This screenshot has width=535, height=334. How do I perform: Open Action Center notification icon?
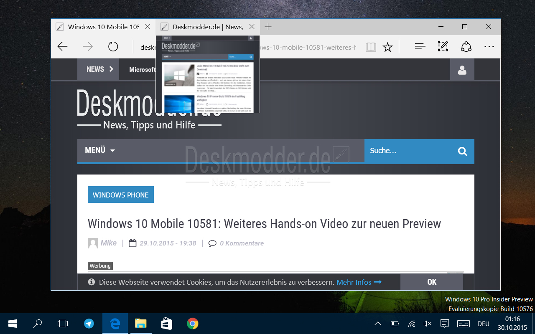[445, 324]
